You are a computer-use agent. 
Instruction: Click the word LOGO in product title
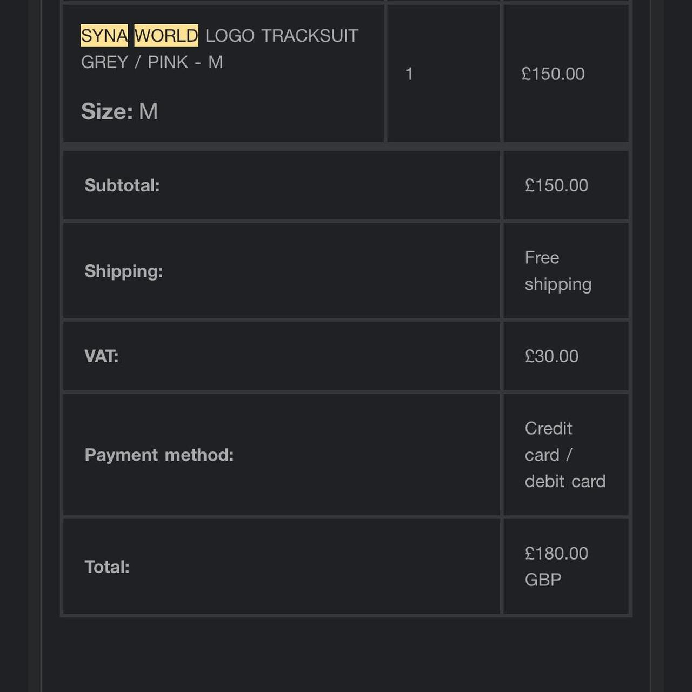(x=230, y=36)
